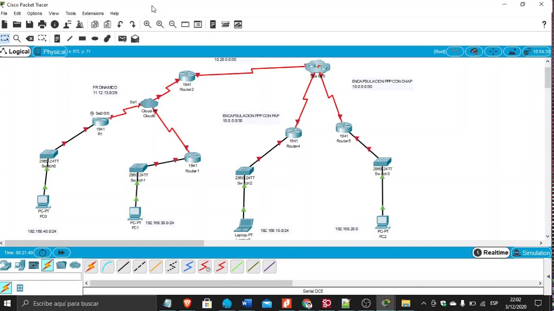Choose the Place Note tool
Screen dimensions: 554x311
click(57, 38)
